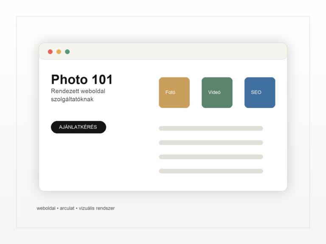Click the word arculat in the footer

pos(67,208)
